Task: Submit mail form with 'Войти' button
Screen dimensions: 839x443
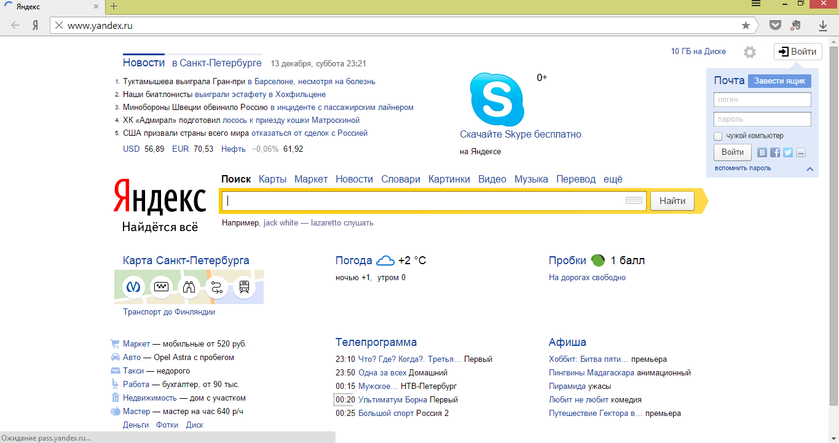Action: 733,152
